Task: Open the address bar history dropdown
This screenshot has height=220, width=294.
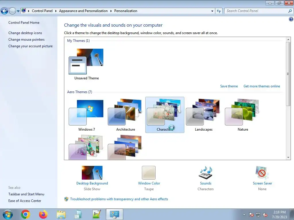Action: [212, 11]
